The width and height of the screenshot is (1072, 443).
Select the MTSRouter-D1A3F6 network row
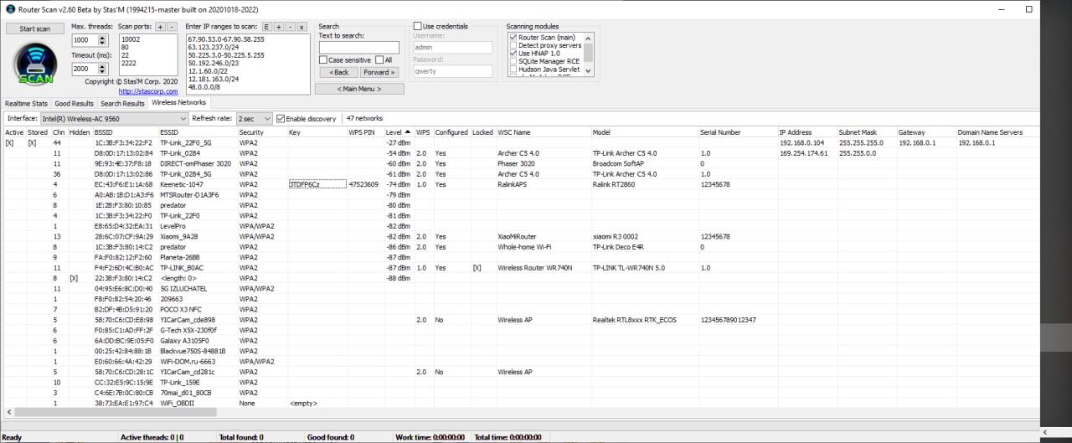click(x=519, y=194)
